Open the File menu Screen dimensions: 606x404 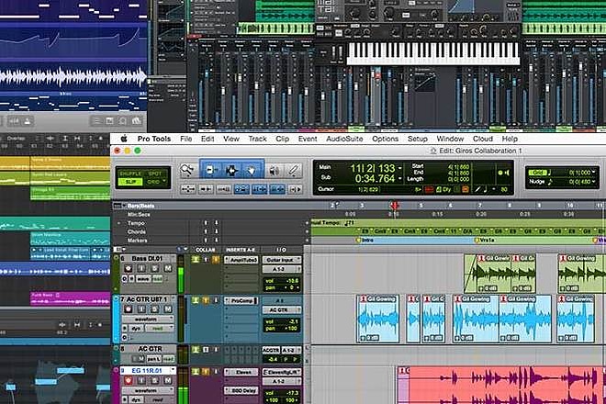(185, 139)
